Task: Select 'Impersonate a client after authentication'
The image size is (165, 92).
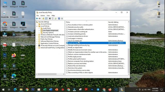Action: point(96,29)
